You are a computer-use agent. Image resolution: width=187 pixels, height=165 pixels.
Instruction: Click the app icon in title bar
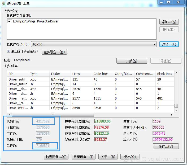coord(3,3)
